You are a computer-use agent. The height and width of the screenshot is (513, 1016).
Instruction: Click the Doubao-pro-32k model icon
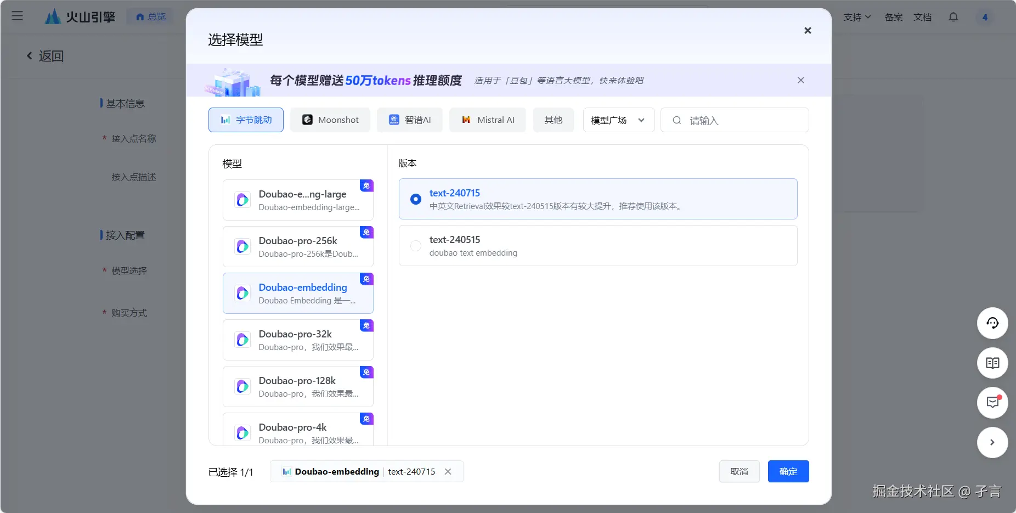pyautogui.click(x=242, y=340)
